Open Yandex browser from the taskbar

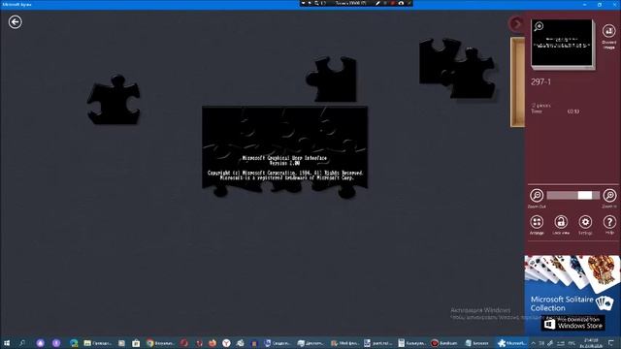(x=226, y=343)
